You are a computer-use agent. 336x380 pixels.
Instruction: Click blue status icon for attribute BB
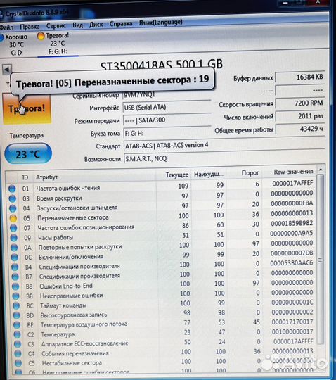[x=15, y=296]
